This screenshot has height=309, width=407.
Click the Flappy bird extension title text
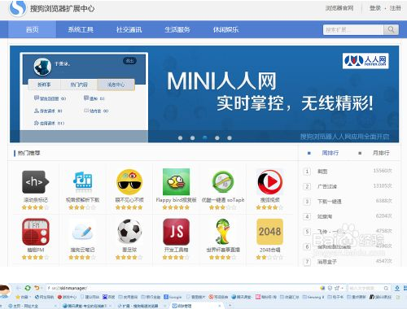[176, 200]
